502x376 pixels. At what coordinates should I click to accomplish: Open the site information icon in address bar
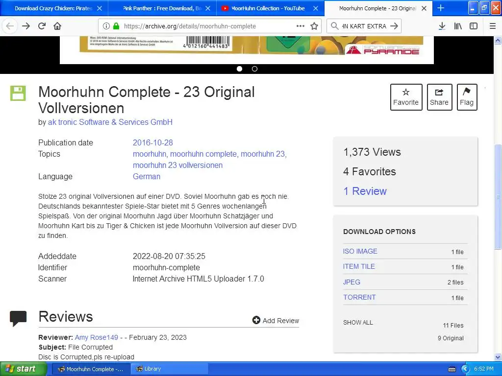106,26
